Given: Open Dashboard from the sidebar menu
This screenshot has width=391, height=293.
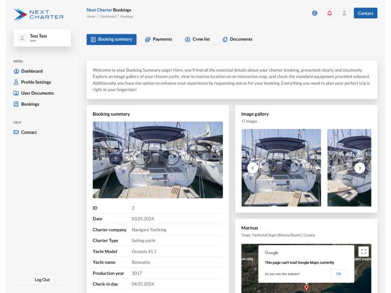Looking at the screenshot, I should tap(28, 71).
